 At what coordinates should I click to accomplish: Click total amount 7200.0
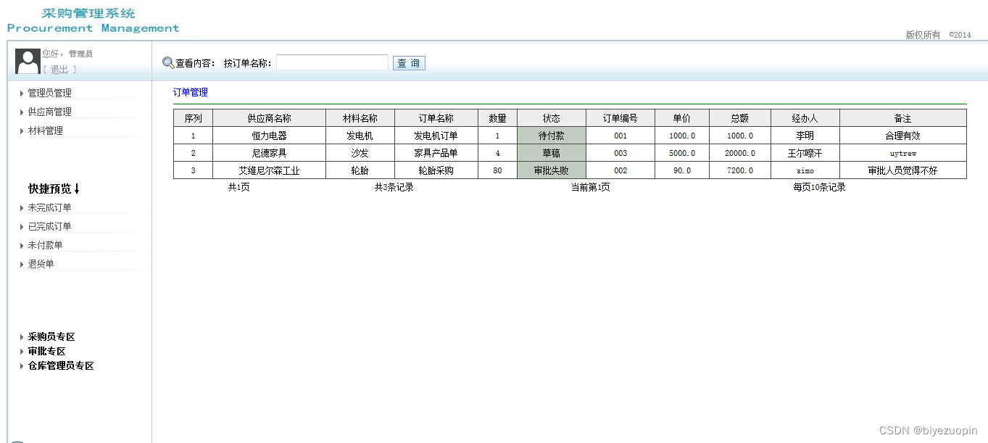[x=740, y=170]
